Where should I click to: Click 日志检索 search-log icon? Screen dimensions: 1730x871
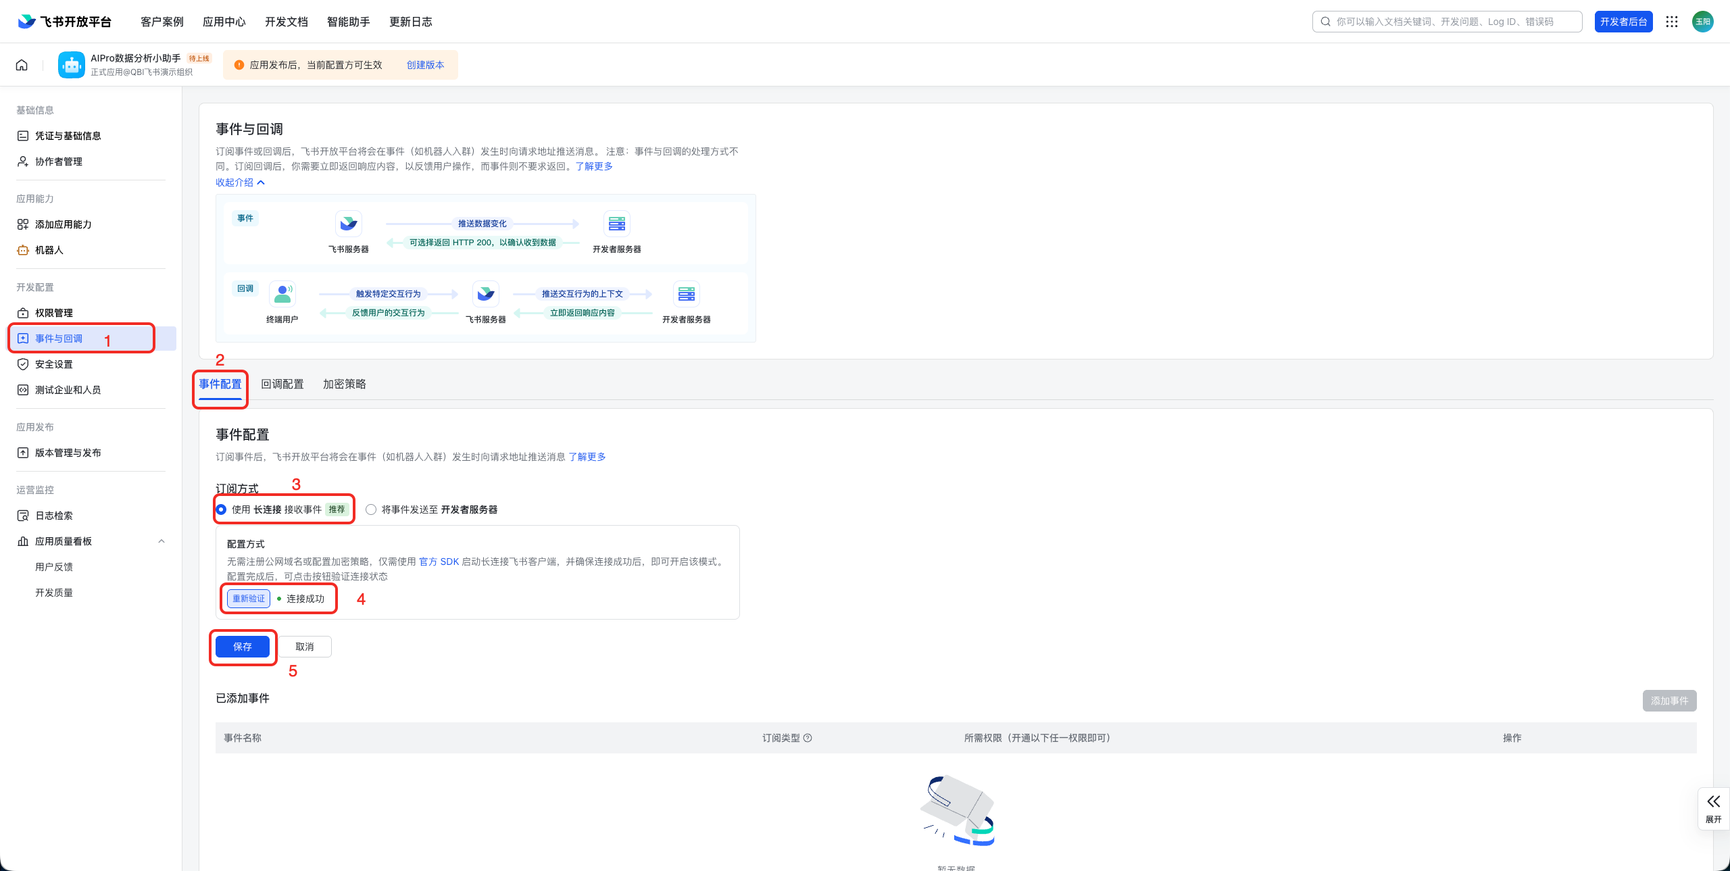(x=23, y=516)
